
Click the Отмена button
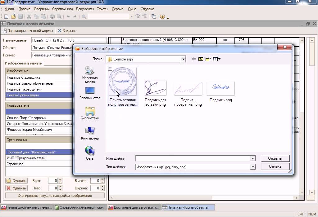click(x=275, y=166)
